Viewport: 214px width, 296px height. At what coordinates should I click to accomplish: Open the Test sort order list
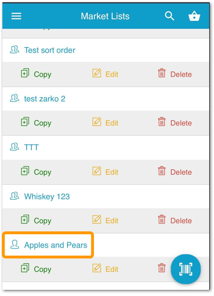tap(50, 50)
